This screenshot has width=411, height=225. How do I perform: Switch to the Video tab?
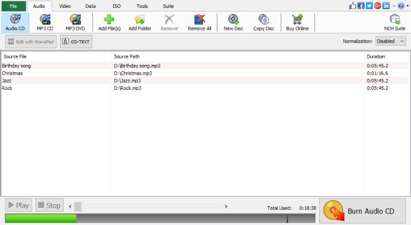[x=65, y=6]
